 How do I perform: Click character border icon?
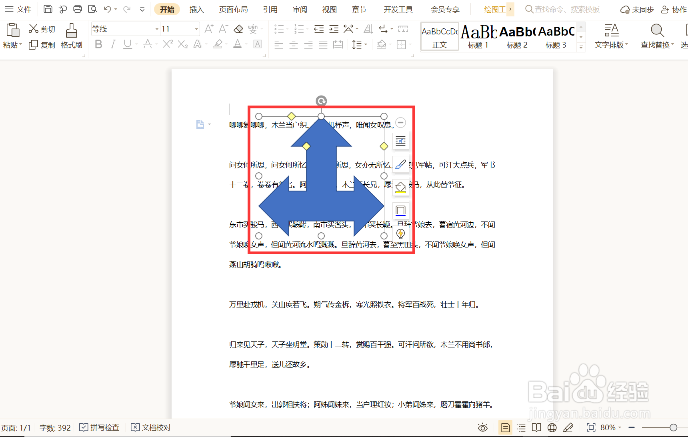coord(258,44)
